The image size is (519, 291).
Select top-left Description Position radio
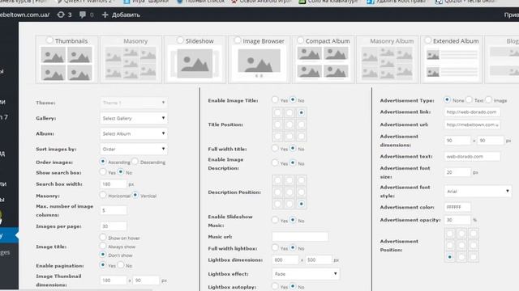click(277, 180)
